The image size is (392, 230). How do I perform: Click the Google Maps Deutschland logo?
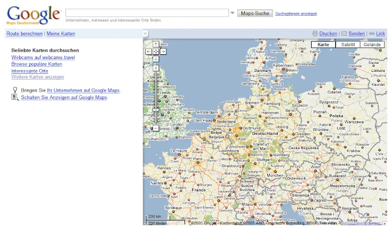point(33,15)
